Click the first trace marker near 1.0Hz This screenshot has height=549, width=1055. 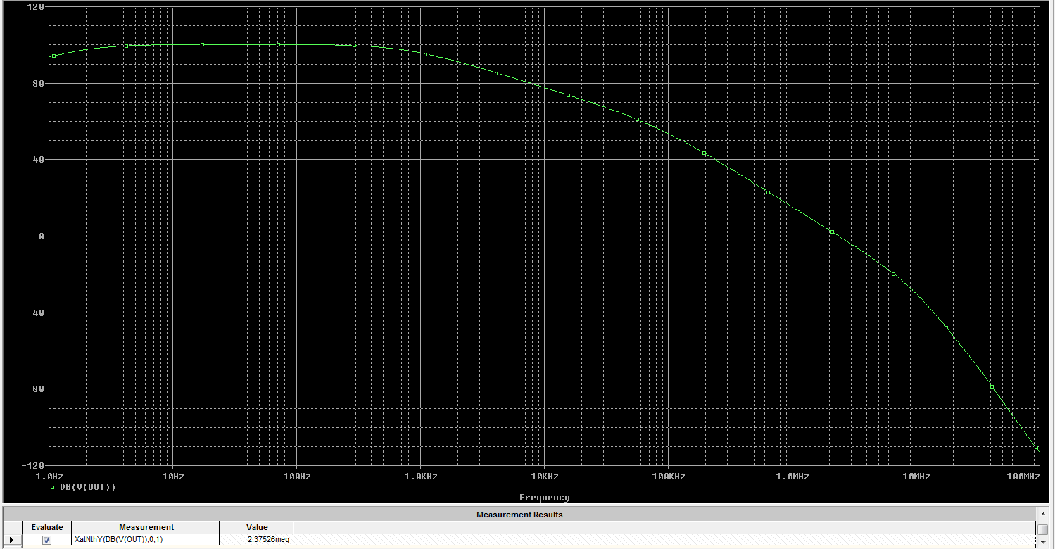pyautogui.click(x=53, y=56)
